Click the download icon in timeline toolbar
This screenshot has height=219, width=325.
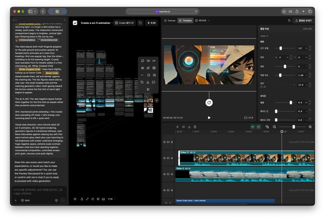pos(189,127)
